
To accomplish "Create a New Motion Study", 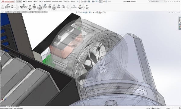I will click(54, 8).
